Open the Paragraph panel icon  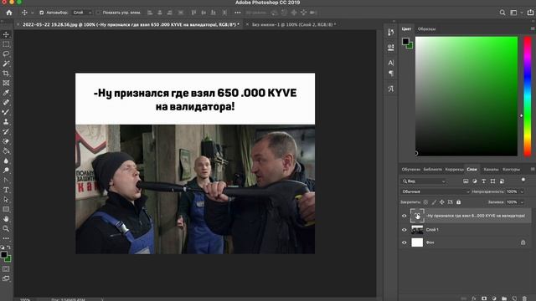pyautogui.click(x=391, y=74)
